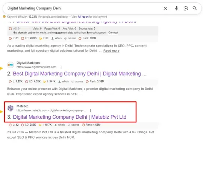Click Avg. Visit: 0 metric
Screen dimensions: 203x169
coord(69,29)
